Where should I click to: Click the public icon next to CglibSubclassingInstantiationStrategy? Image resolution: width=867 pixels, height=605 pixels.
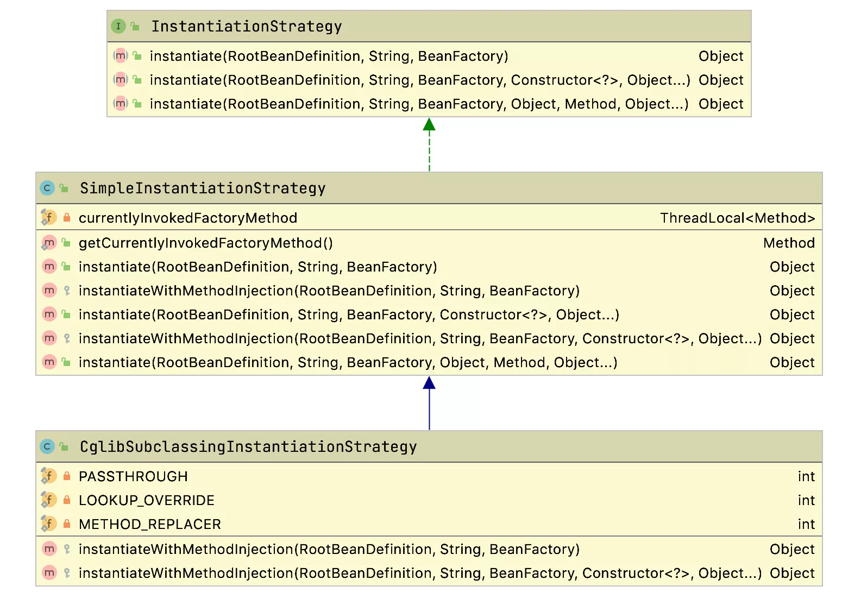[x=64, y=446]
